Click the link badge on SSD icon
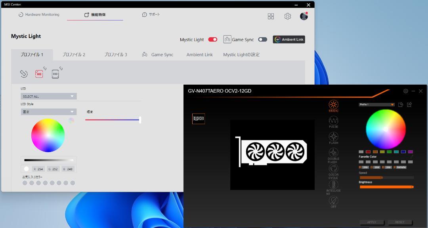 point(61,68)
